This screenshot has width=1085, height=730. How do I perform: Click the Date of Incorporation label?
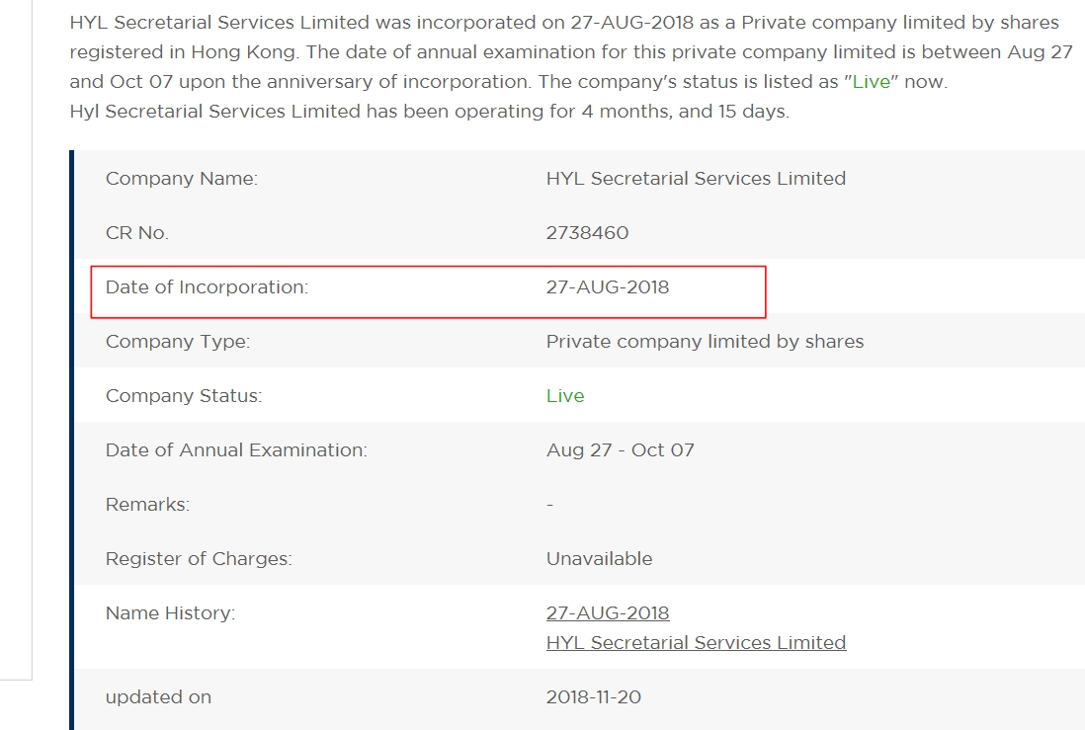[207, 287]
